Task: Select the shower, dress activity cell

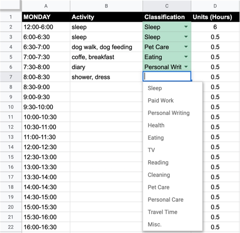Action: (106, 77)
